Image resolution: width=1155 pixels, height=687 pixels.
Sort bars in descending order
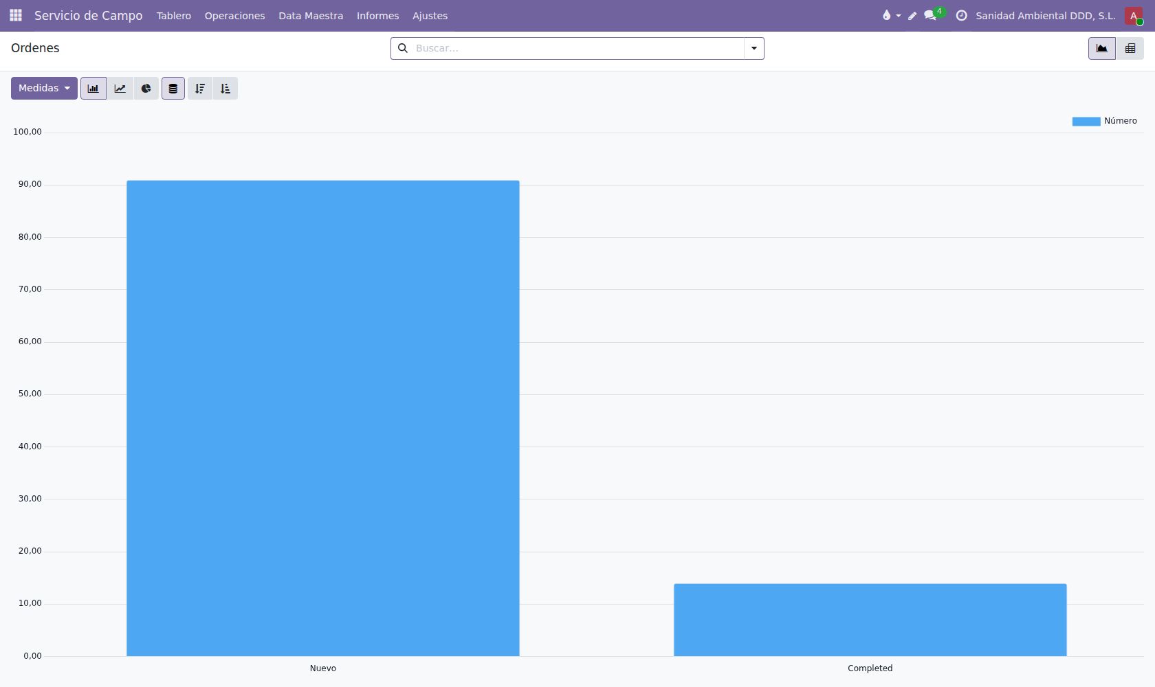tap(200, 89)
